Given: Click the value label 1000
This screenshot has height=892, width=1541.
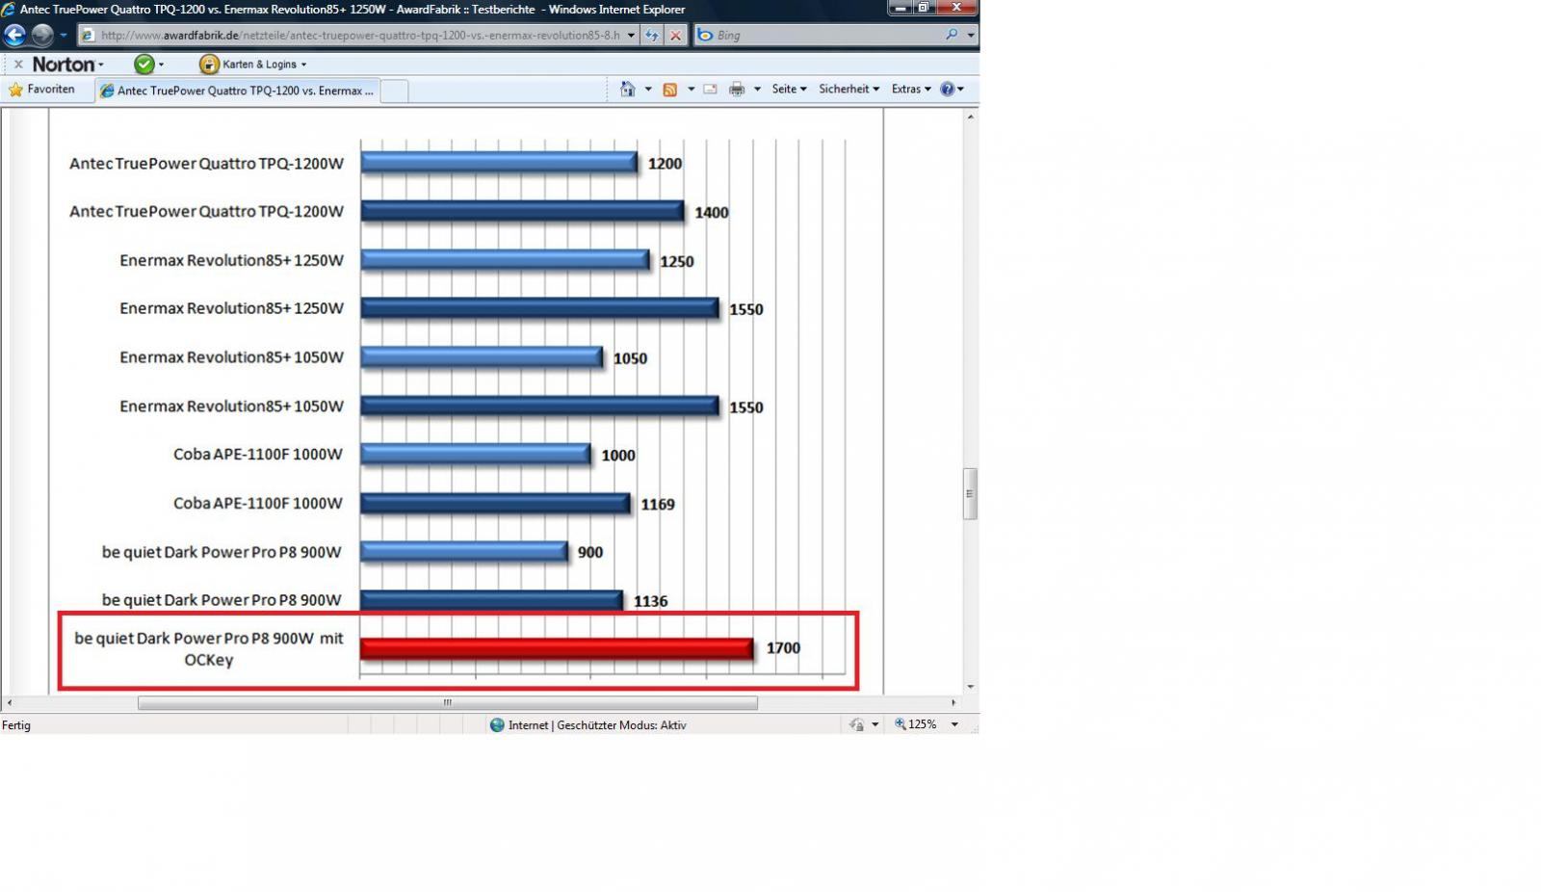Looking at the screenshot, I should pos(618,456).
